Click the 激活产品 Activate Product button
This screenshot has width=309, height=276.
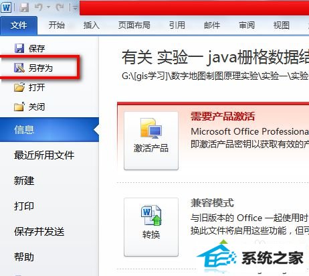pyautogui.click(x=151, y=141)
